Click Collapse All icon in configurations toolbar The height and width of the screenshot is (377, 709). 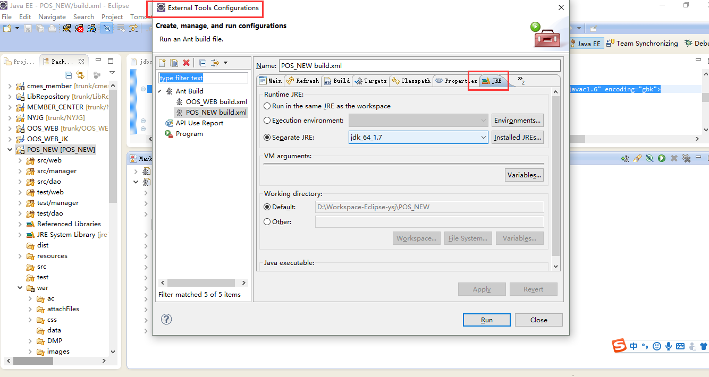click(x=203, y=63)
